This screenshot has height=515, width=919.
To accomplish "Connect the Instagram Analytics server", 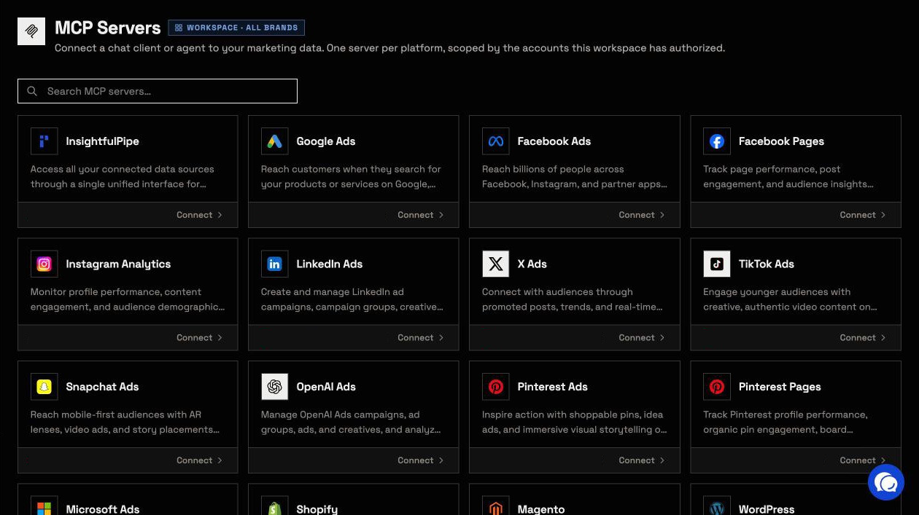I will tap(199, 337).
